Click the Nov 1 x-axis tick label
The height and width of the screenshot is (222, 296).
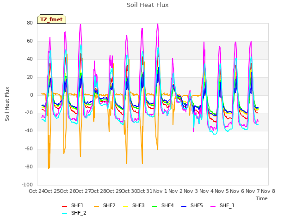click(x=160, y=191)
